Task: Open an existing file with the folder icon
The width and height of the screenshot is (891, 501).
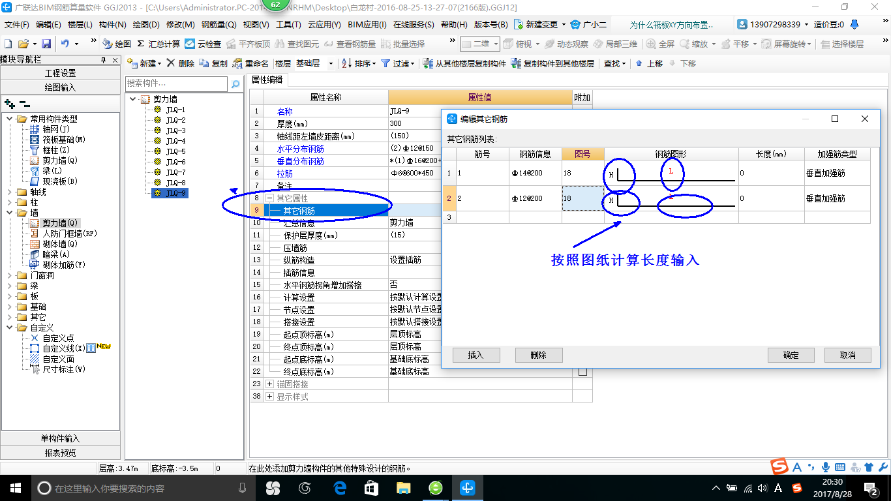Action: pyautogui.click(x=23, y=44)
